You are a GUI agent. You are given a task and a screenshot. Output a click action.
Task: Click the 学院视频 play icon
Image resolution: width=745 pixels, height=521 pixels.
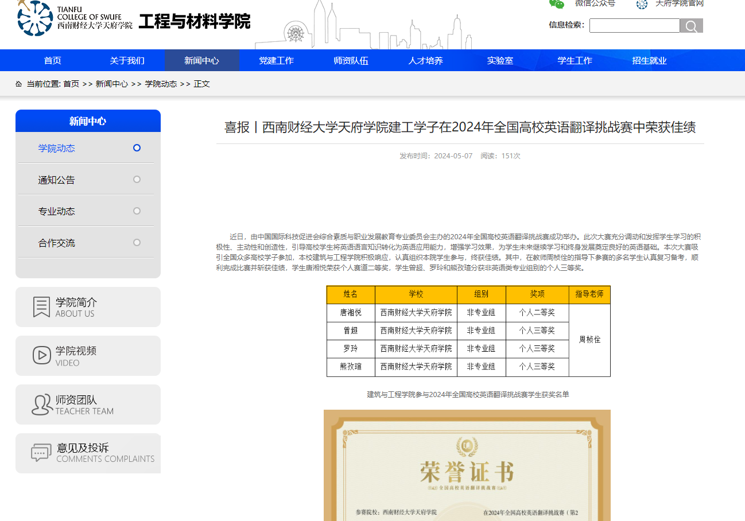coord(42,355)
